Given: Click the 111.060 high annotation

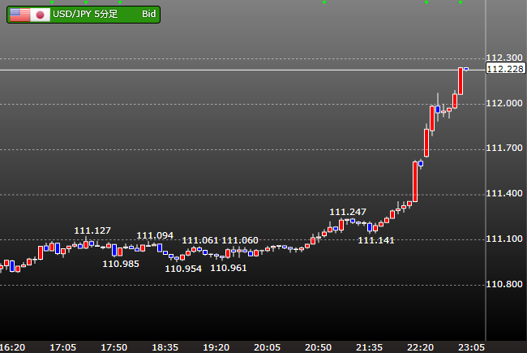Looking at the screenshot, I should tap(240, 240).
